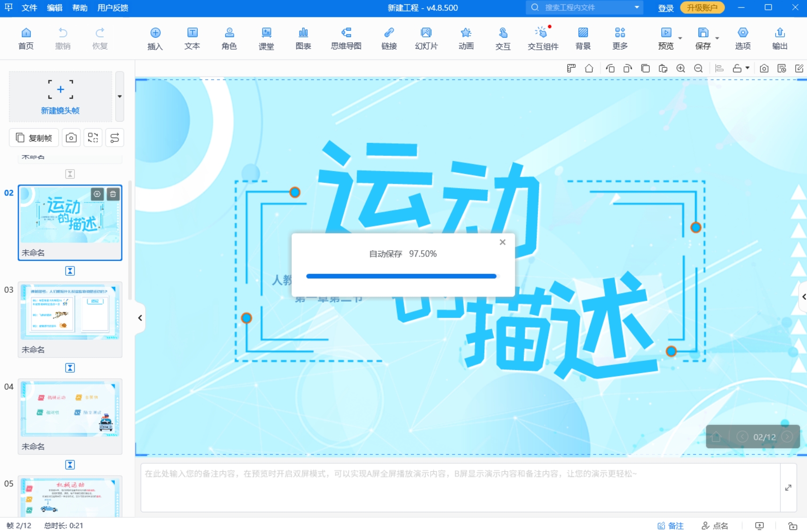Viewport: 807px width, 531px height.
Task: Click the 新建镜头帧 new frame button
Action: [x=60, y=96]
